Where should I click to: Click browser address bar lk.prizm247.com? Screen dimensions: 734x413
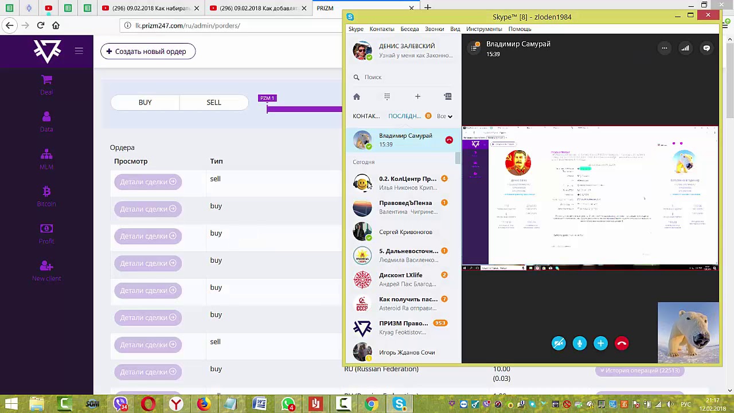pyautogui.click(x=229, y=25)
